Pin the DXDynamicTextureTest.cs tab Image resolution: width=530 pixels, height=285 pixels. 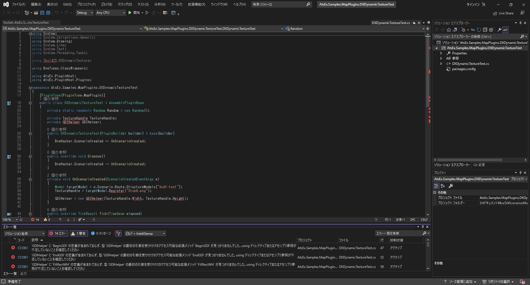[x=415, y=22]
